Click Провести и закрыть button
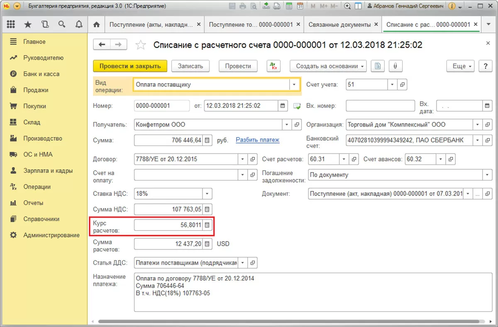This screenshot has height=327, width=498. click(130, 66)
